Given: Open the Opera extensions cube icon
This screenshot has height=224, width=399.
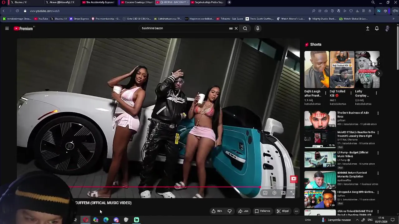Looking at the screenshot, I should point(386,11).
